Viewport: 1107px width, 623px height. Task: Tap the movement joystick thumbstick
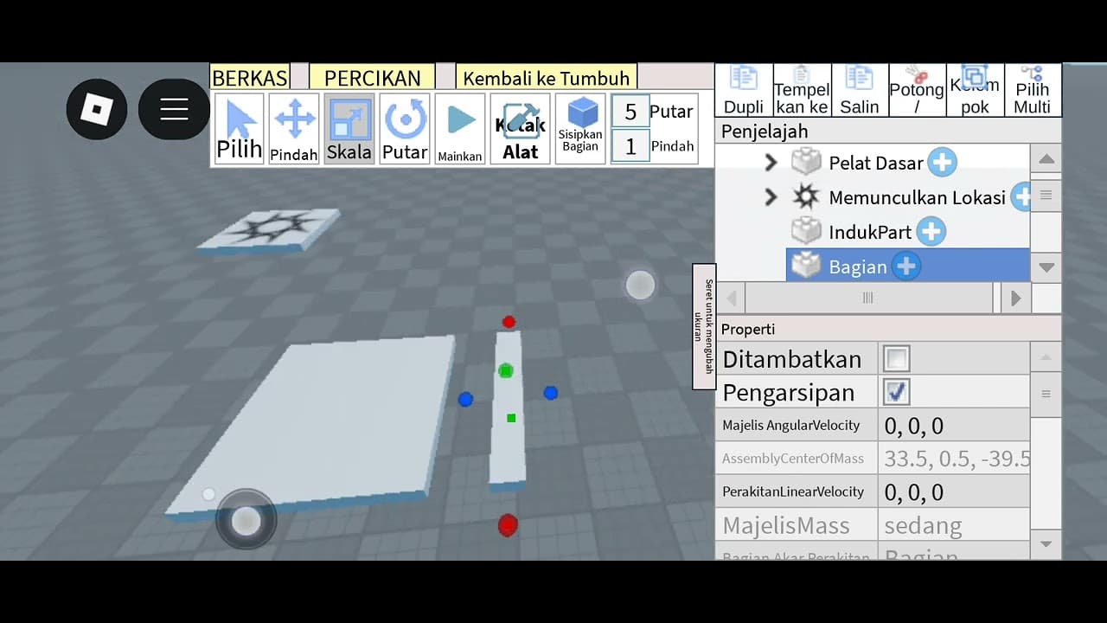tap(246, 520)
